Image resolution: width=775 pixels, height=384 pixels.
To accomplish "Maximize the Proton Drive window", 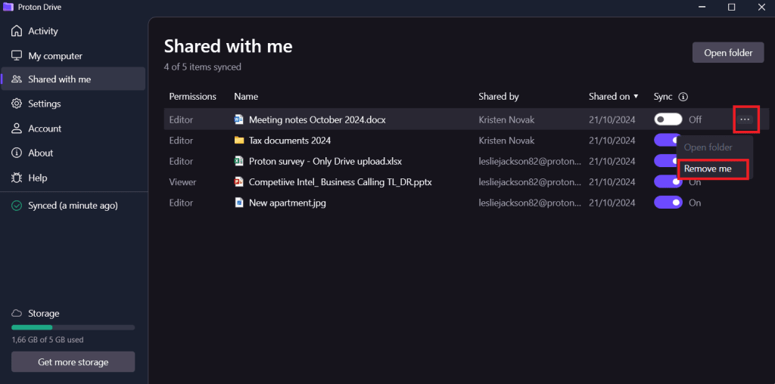I will tap(732, 7).
